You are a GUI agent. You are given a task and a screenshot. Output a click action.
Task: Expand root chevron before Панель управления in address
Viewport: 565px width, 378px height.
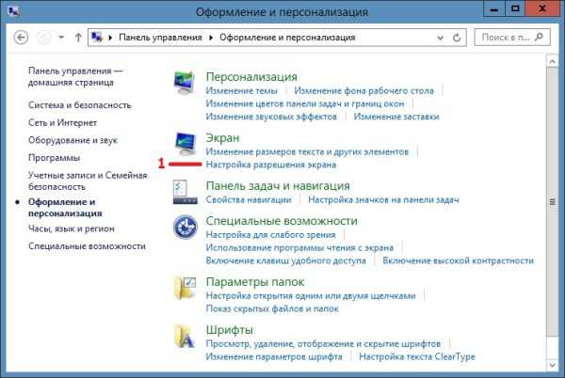(x=110, y=38)
